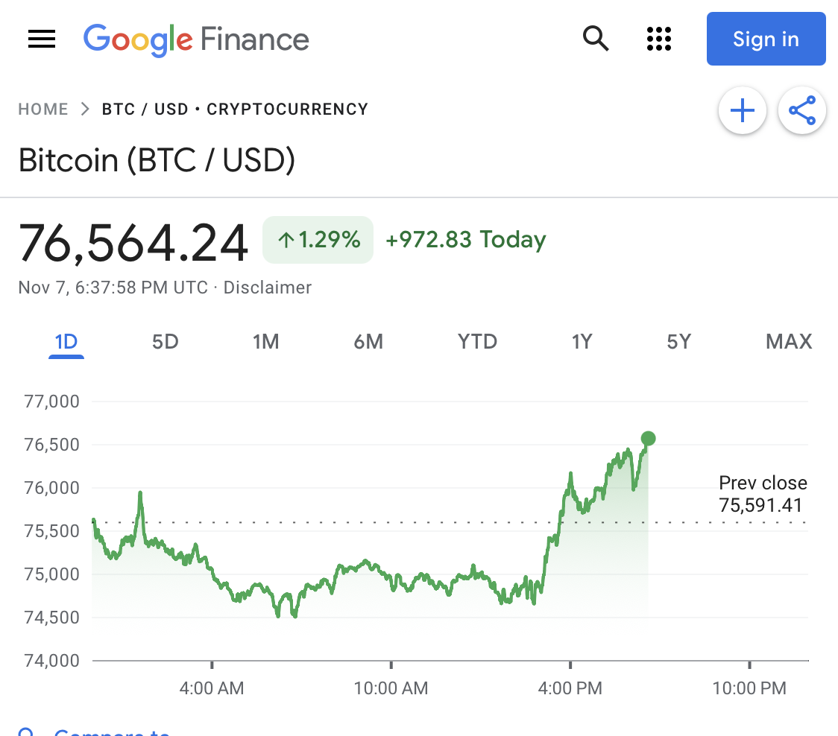
Task: Click the search magnifier icon
Action: tap(596, 39)
